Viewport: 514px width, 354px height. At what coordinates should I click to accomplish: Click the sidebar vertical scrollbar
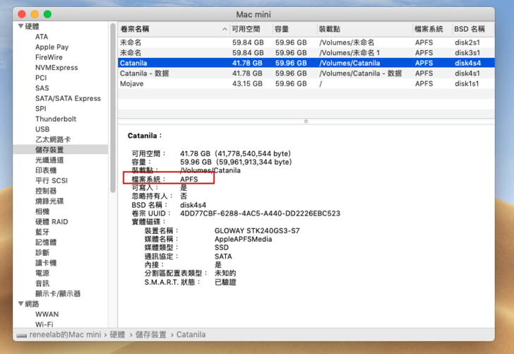point(113,107)
